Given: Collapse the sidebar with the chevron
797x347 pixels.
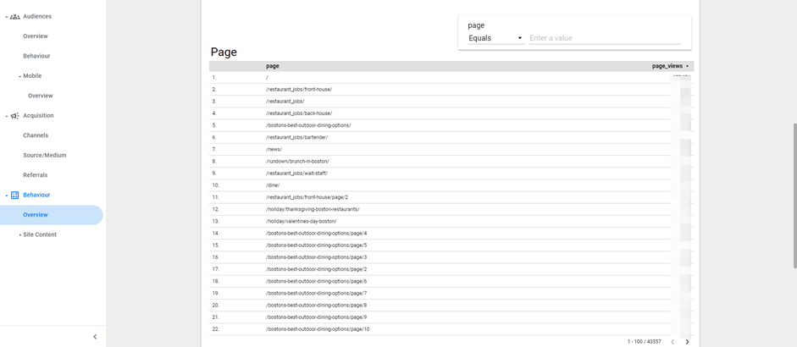Looking at the screenshot, I should click(x=95, y=337).
